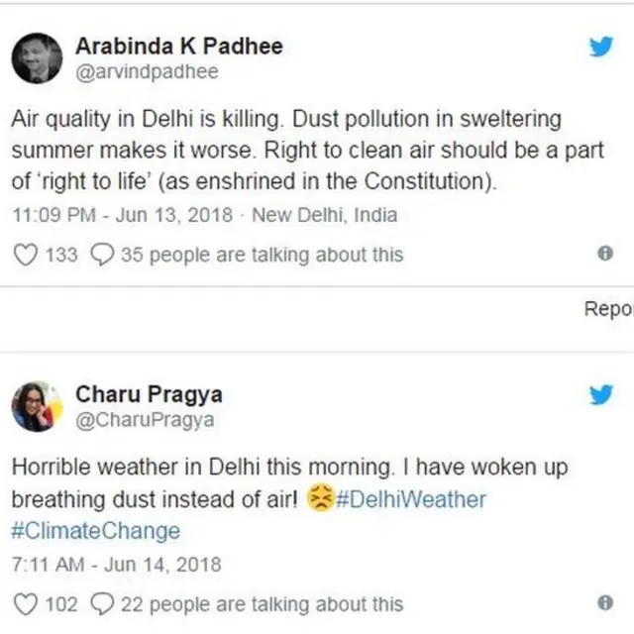The image size is (634, 634).
Task: Open the #ClimateChange hashtag
Action: coord(96,530)
